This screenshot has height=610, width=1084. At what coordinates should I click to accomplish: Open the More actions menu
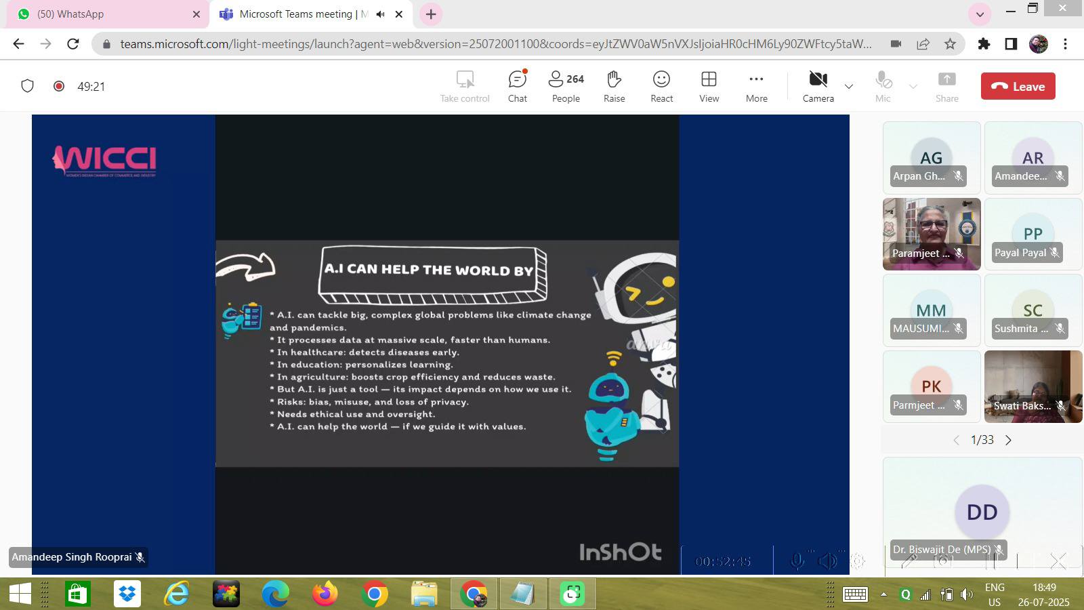756,87
